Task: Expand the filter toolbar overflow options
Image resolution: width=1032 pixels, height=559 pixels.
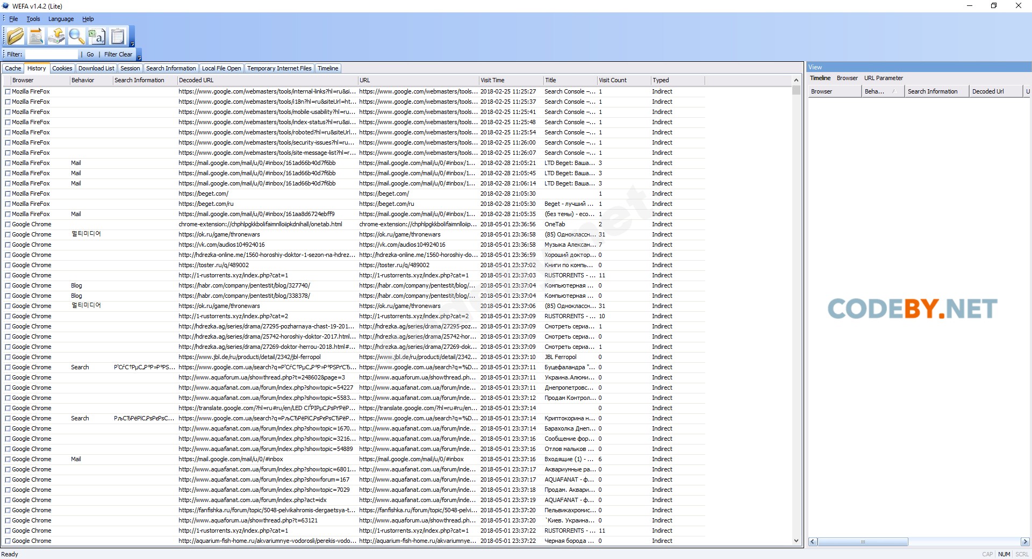Action: (x=139, y=58)
